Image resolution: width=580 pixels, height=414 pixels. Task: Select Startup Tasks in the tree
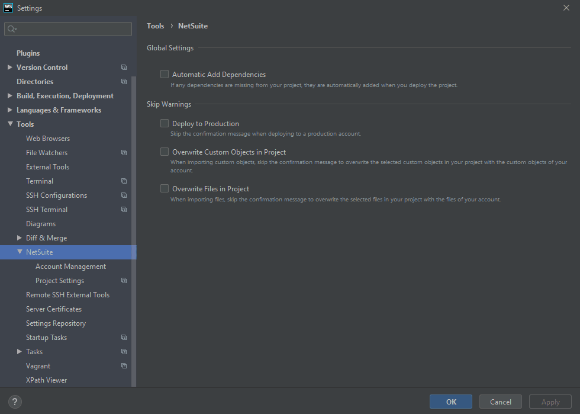[x=46, y=338]
